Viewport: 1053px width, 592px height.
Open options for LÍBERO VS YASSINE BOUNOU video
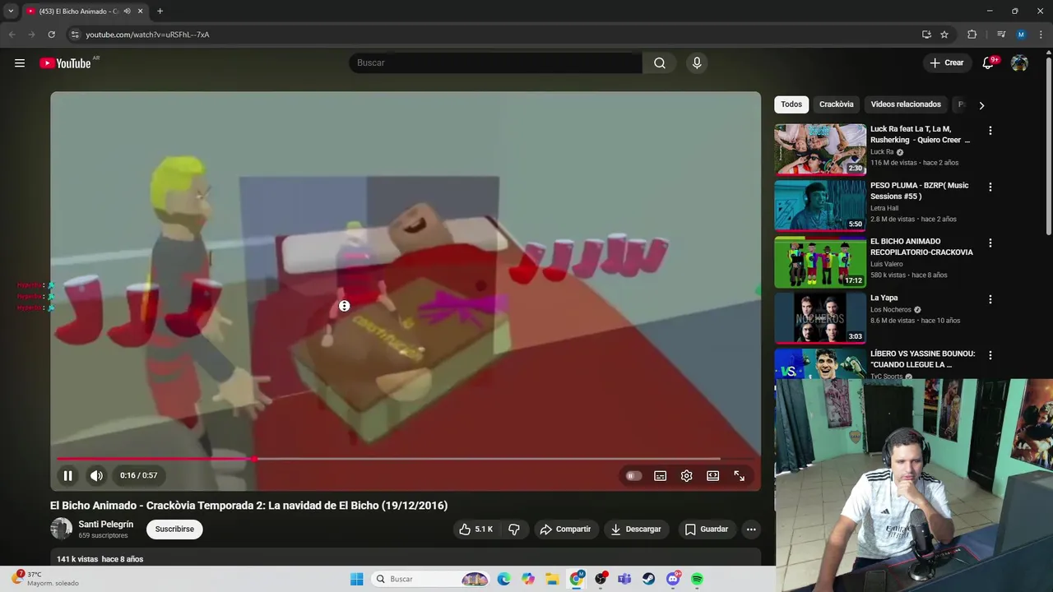[x=990, y=355]
